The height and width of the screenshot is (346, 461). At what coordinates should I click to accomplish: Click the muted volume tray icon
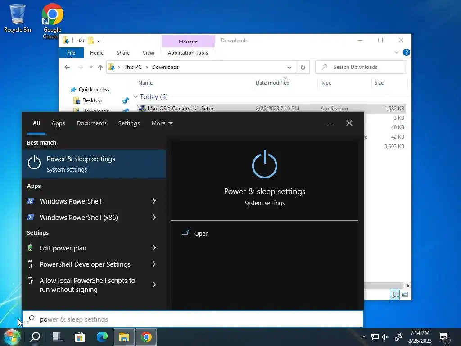(385, 337)
